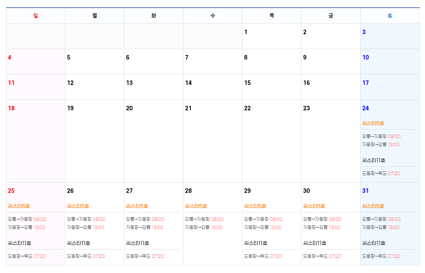Choose 저동항→강릉 13:00 on the 24th

coord(381,144)
